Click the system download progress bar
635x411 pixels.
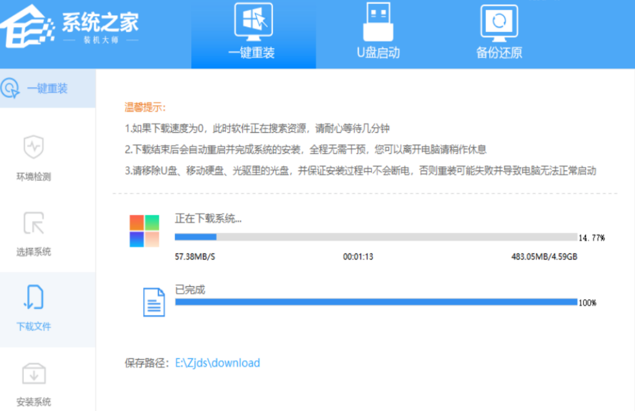(x=376, y=237)
